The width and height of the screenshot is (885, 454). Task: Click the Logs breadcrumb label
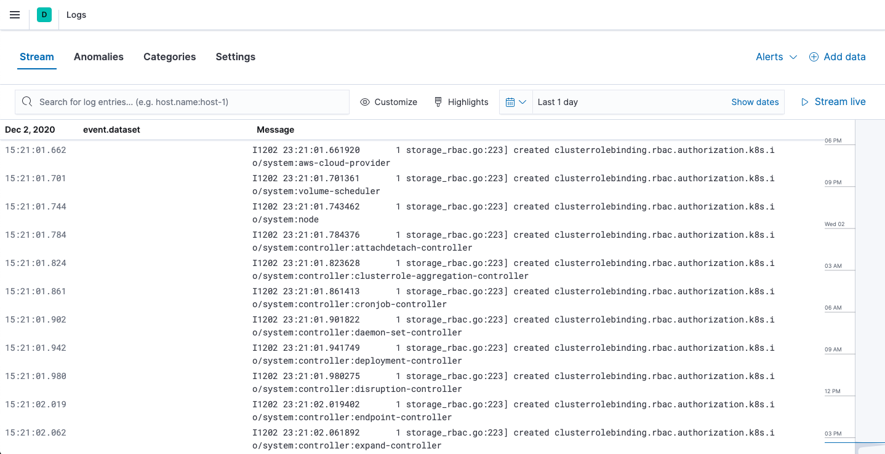coord(76,15)
